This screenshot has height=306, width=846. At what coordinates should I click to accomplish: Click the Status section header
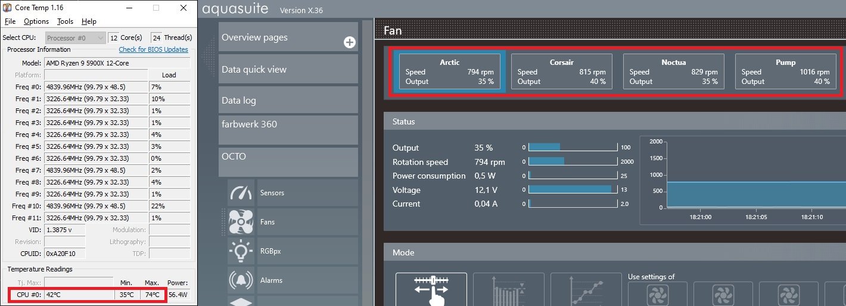[615, 121]
